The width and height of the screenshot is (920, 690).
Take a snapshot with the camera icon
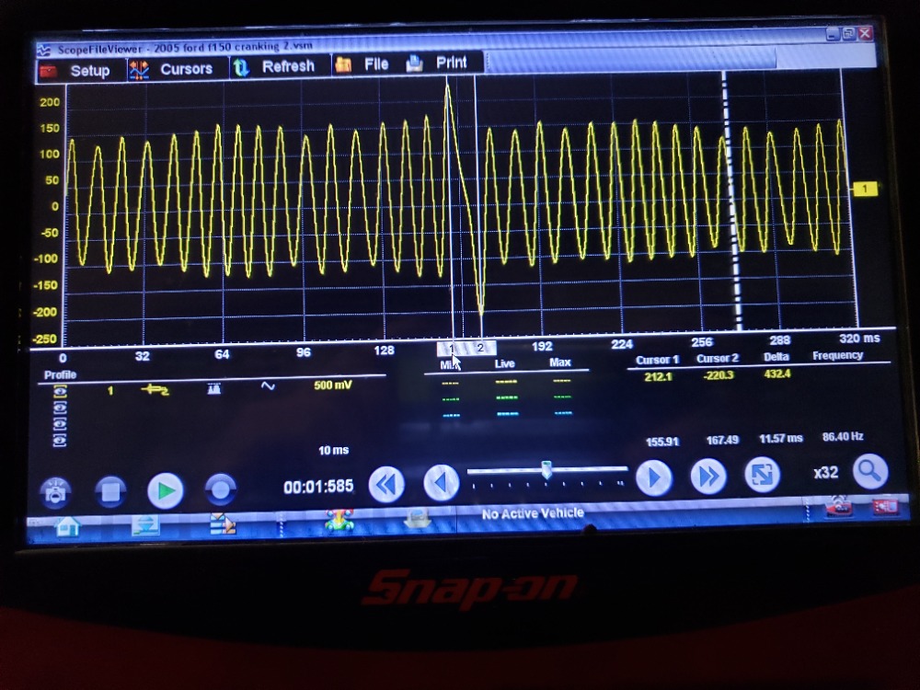57,491
